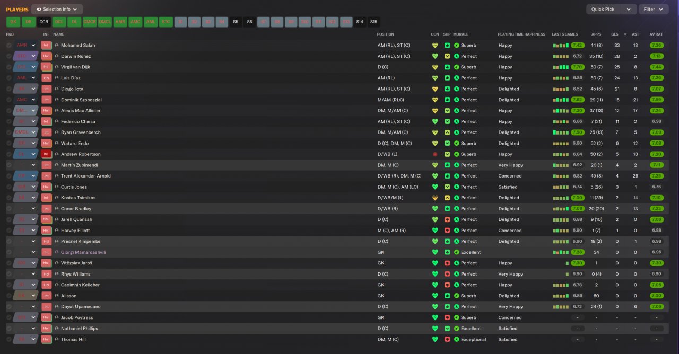Open the AMR position dropdown for Mohamed Salah
The width and height of the screenshot is (679, 354).
26,45
